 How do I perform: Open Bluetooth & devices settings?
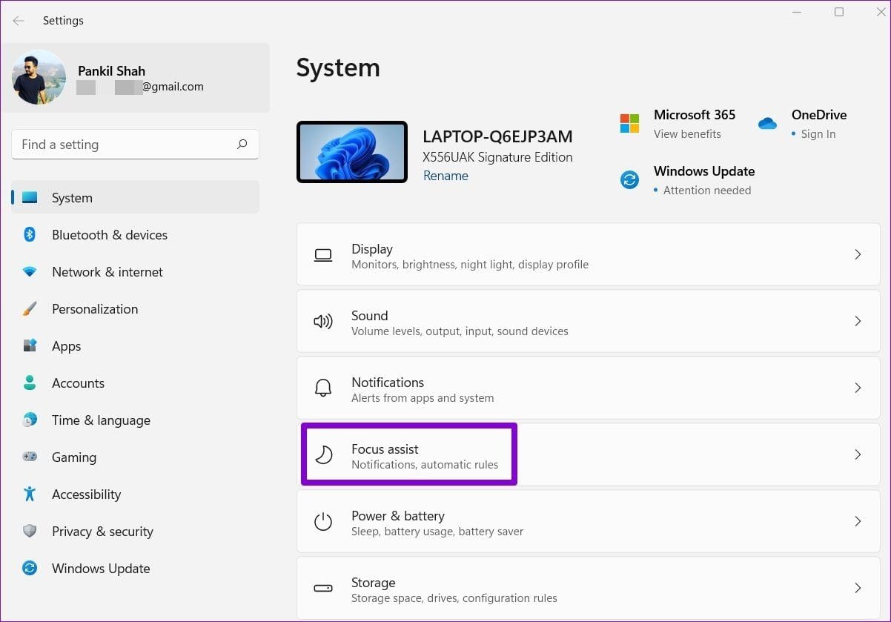110,235
